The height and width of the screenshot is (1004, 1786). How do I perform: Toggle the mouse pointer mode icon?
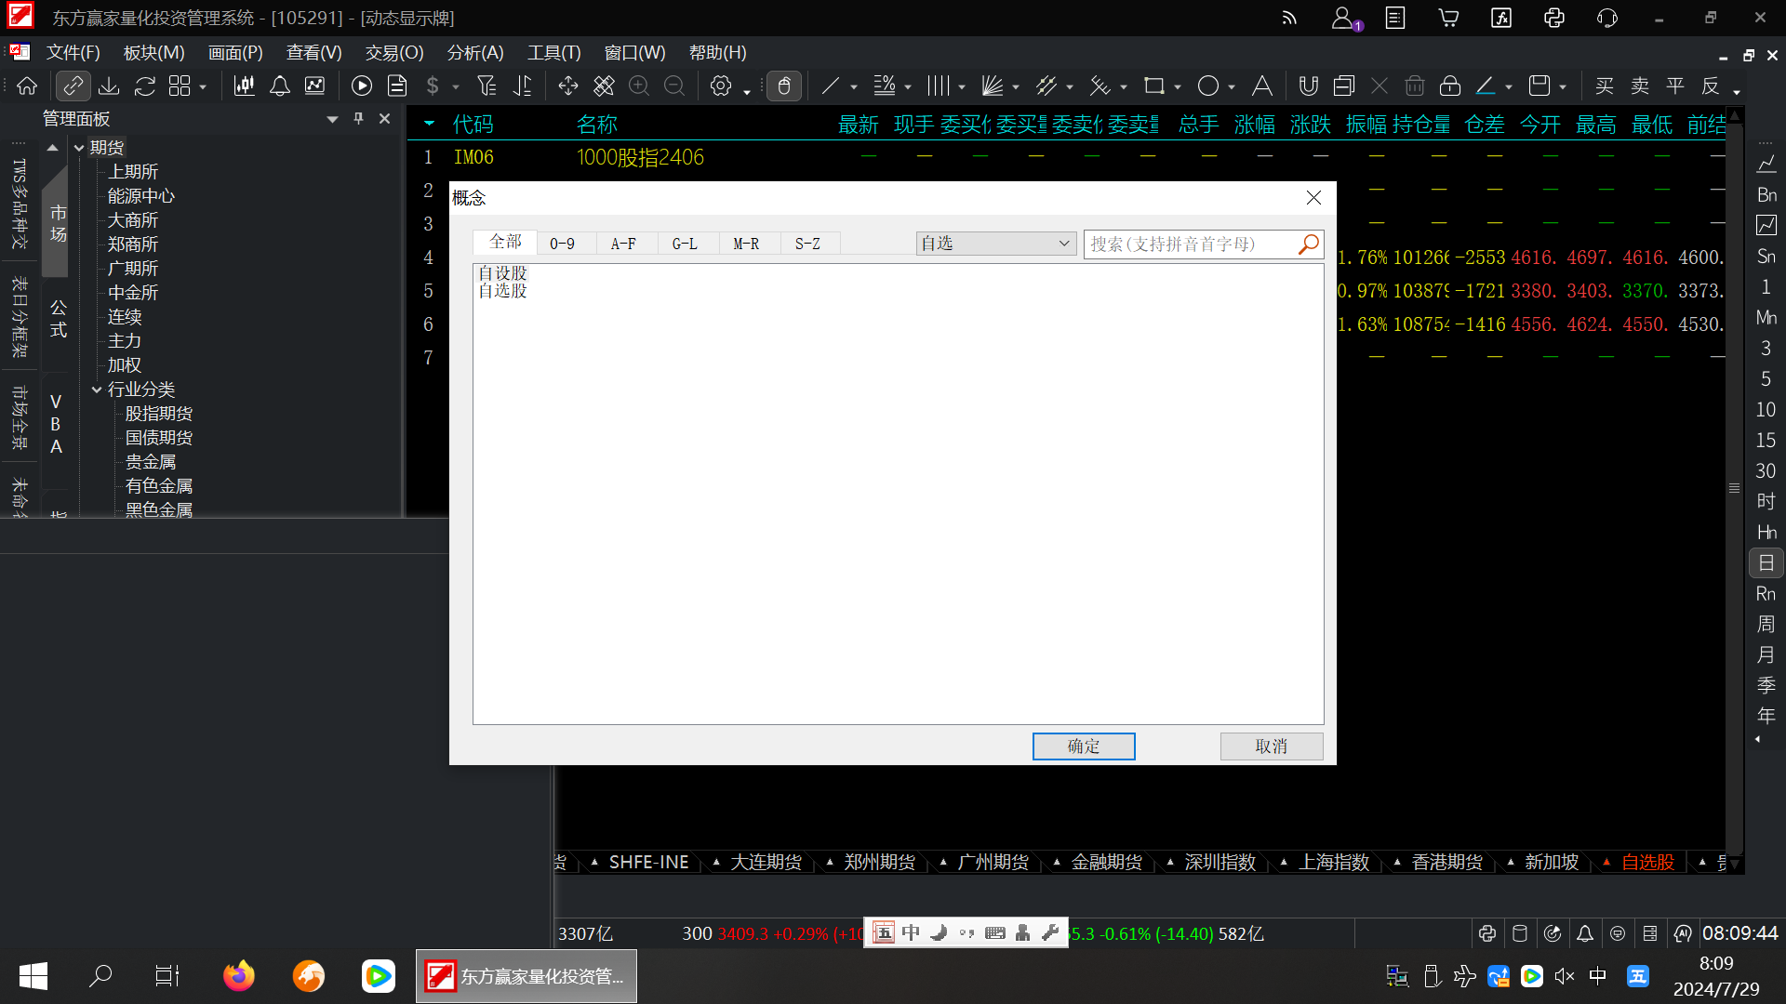point(784,86)
